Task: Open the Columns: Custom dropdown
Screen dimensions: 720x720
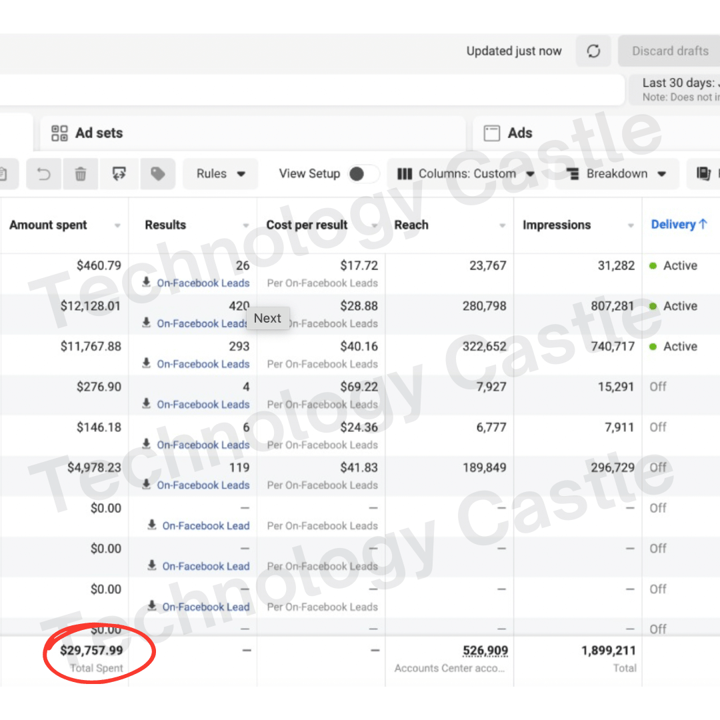Action: (466, 174)
